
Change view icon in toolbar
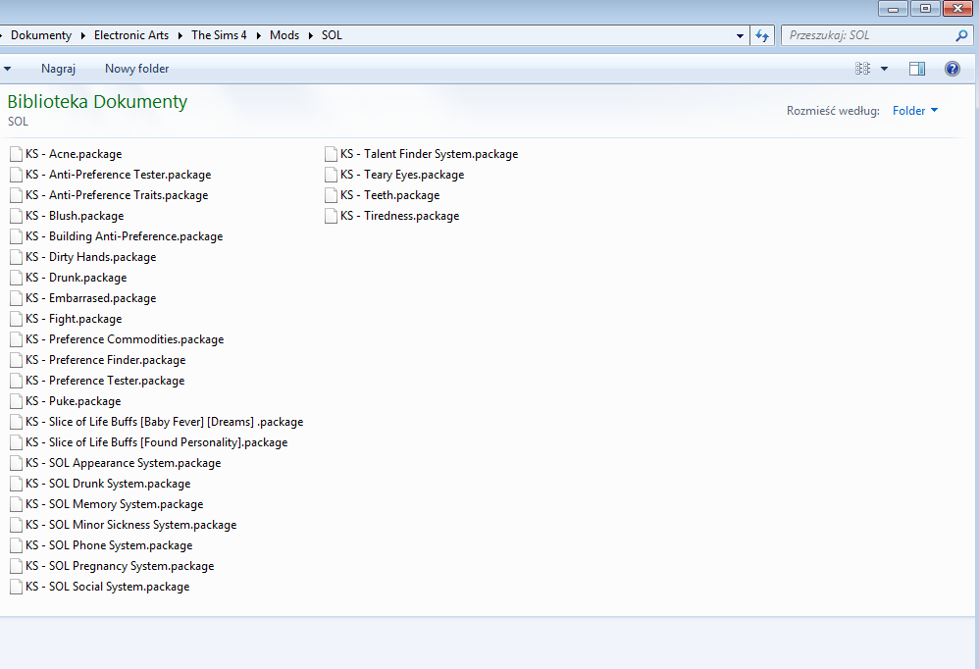click(x=862, y=69)
